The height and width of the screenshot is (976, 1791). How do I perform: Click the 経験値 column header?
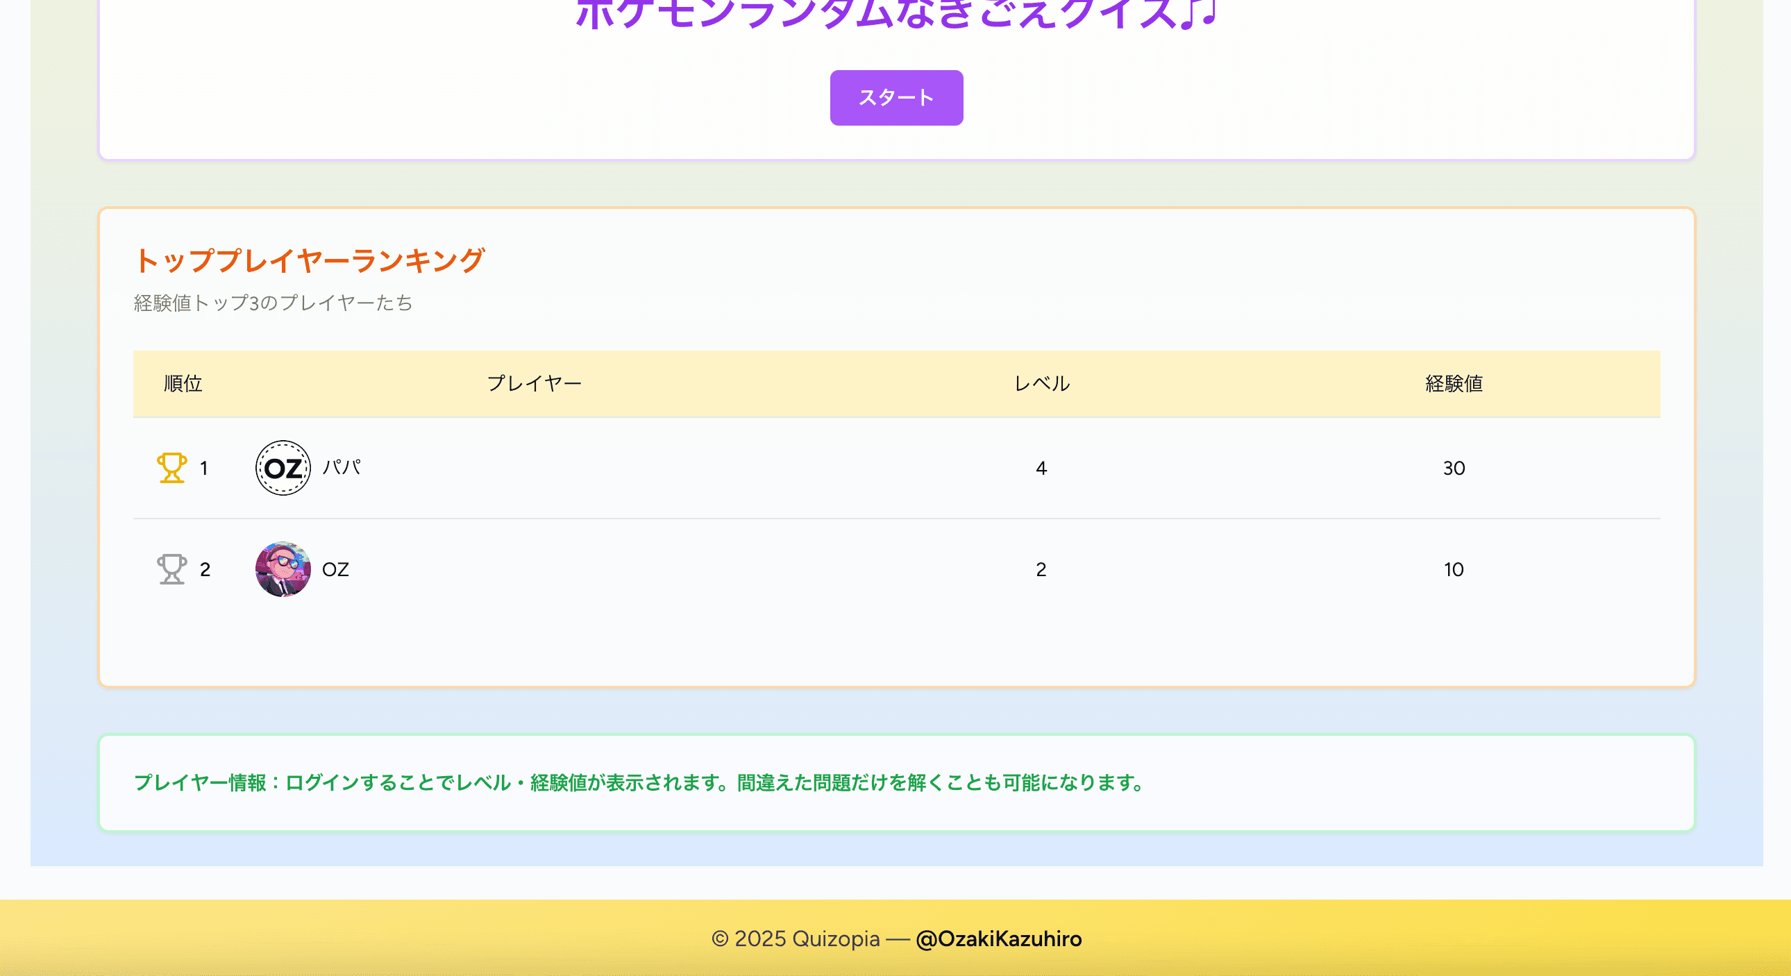coord(1454,384)
